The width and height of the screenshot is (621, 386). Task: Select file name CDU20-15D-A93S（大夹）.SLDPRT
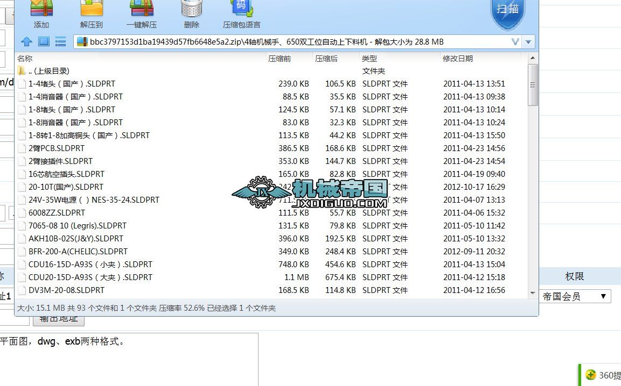(x=90, y=277)
